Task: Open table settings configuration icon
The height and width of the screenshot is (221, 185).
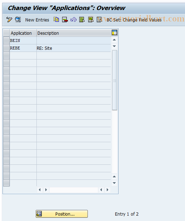Action: [x=114, y=33]
